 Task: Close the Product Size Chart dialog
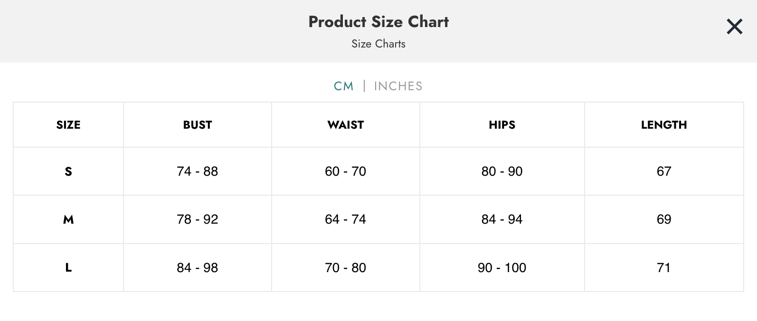pos(734,27)
